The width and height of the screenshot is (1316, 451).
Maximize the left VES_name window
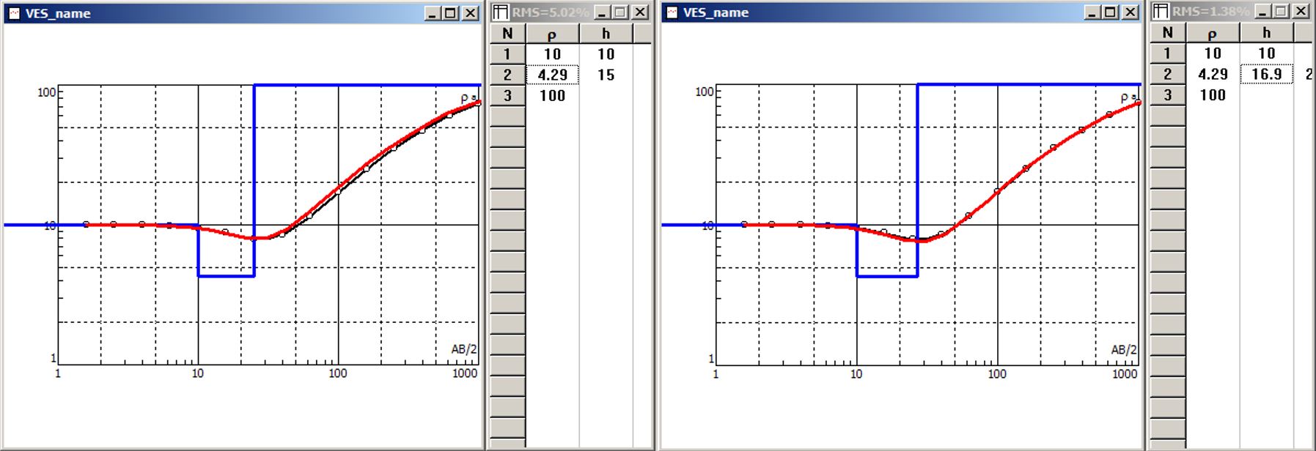point(451,13)
